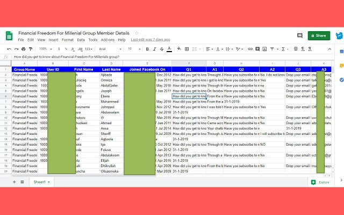Open the Format menu
The image size is (344, 215).
tap(68, 40)
